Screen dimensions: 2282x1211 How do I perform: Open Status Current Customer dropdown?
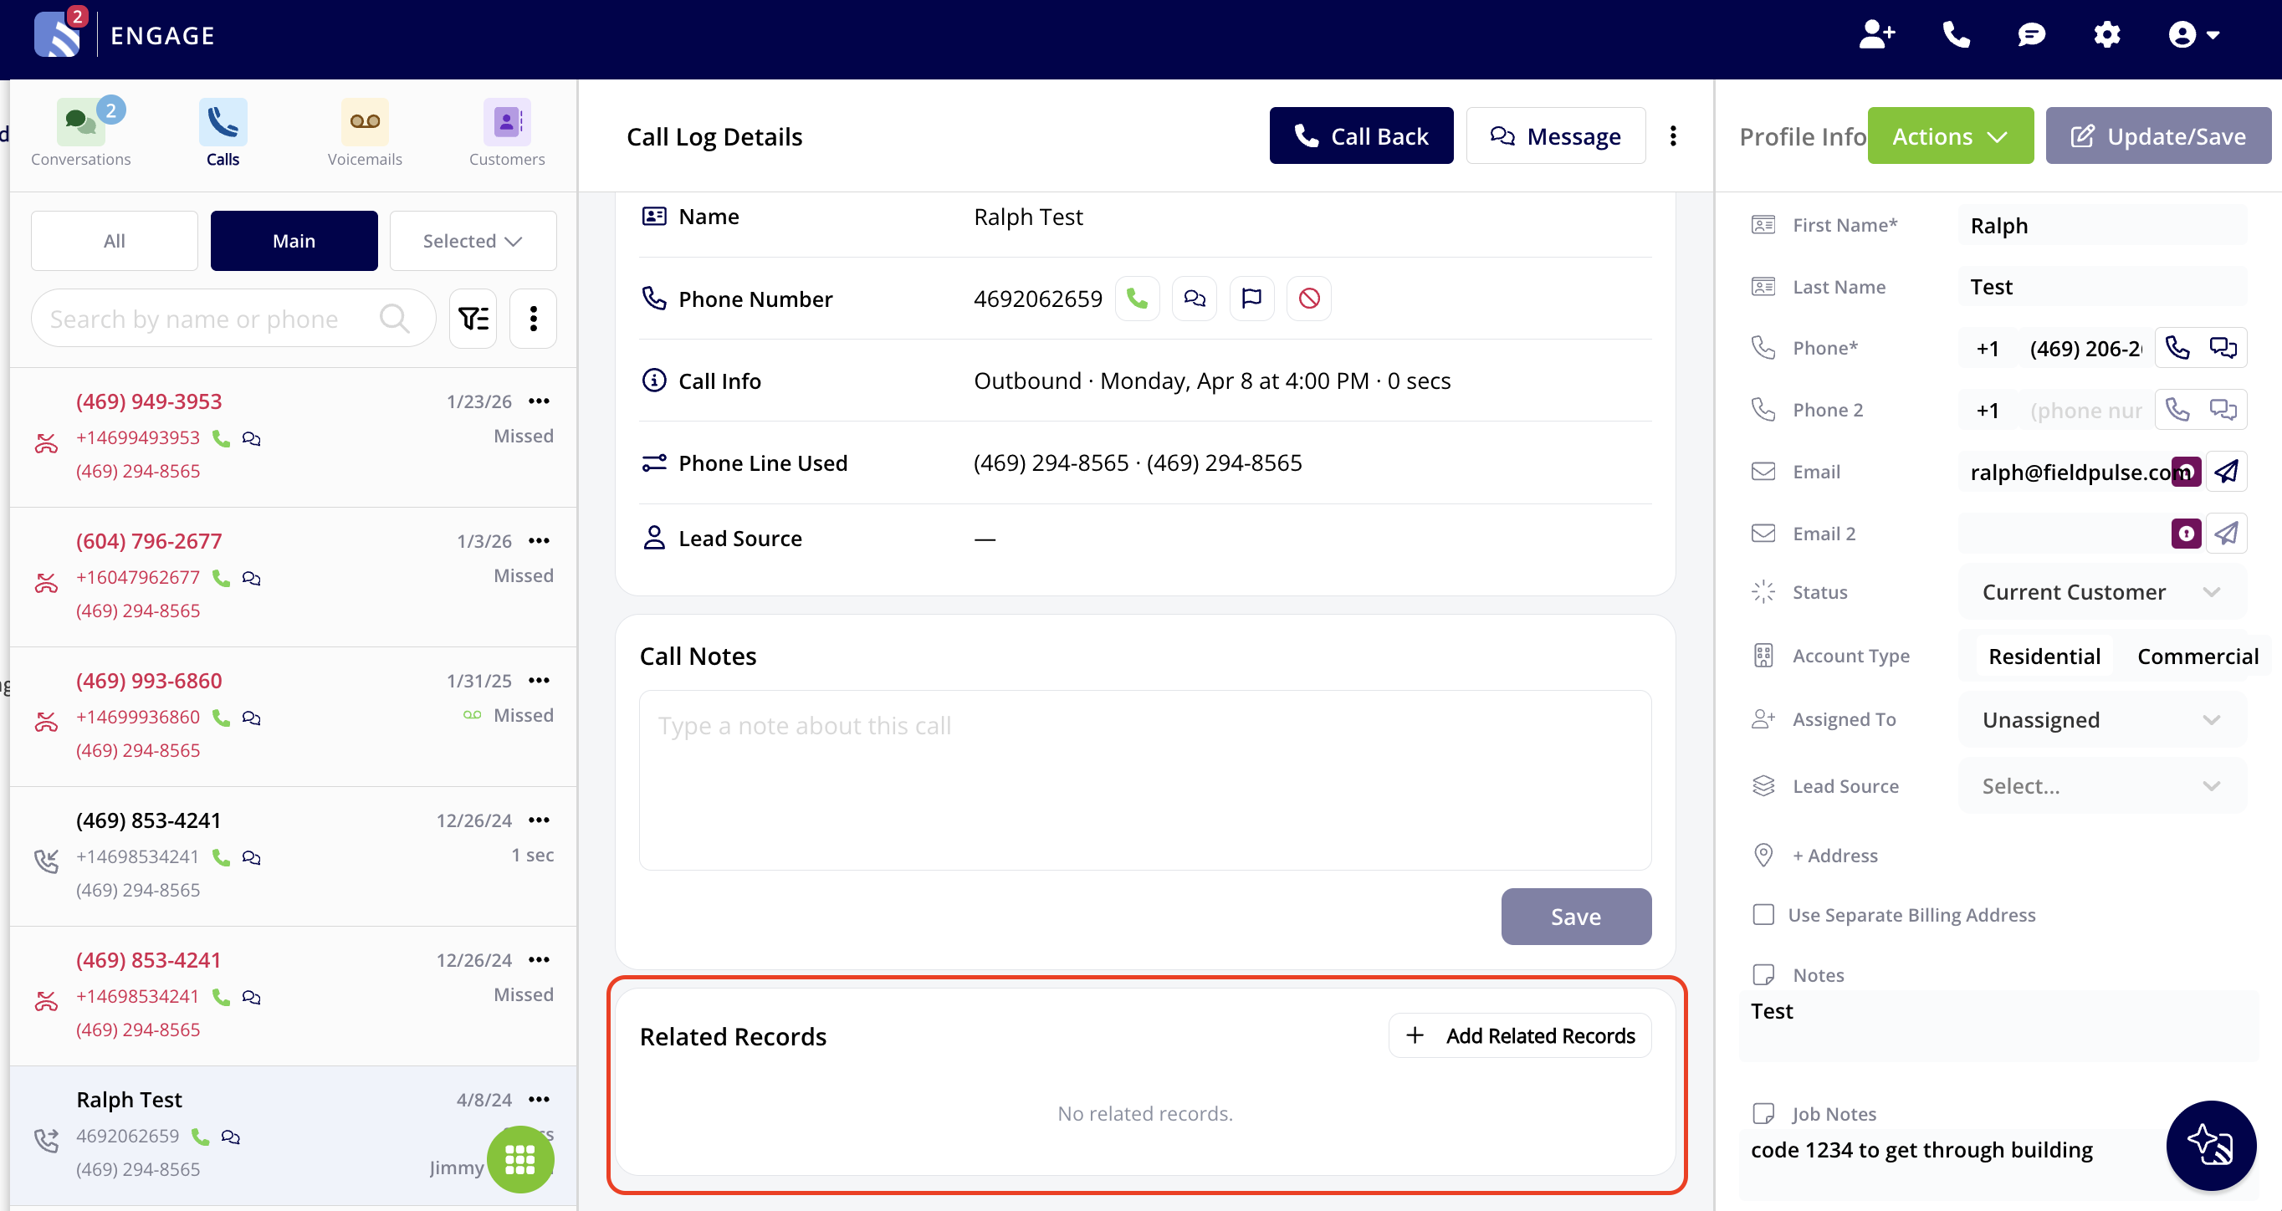coord(2100,592)
